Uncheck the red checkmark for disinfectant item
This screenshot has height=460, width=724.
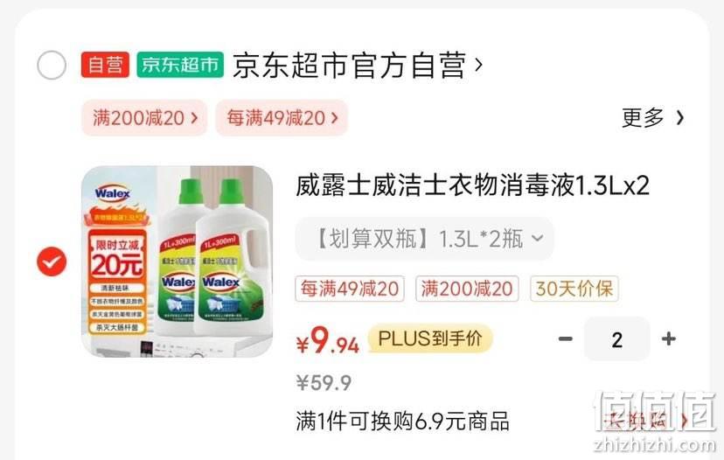click(x=52, y=261)
